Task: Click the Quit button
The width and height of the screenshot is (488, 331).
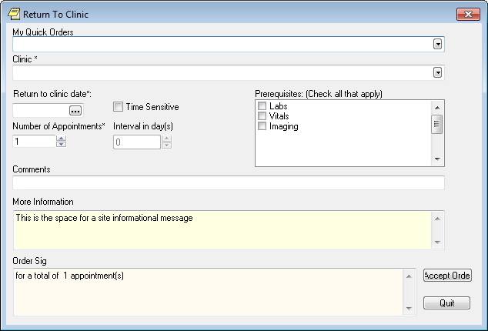Action: 446,303
